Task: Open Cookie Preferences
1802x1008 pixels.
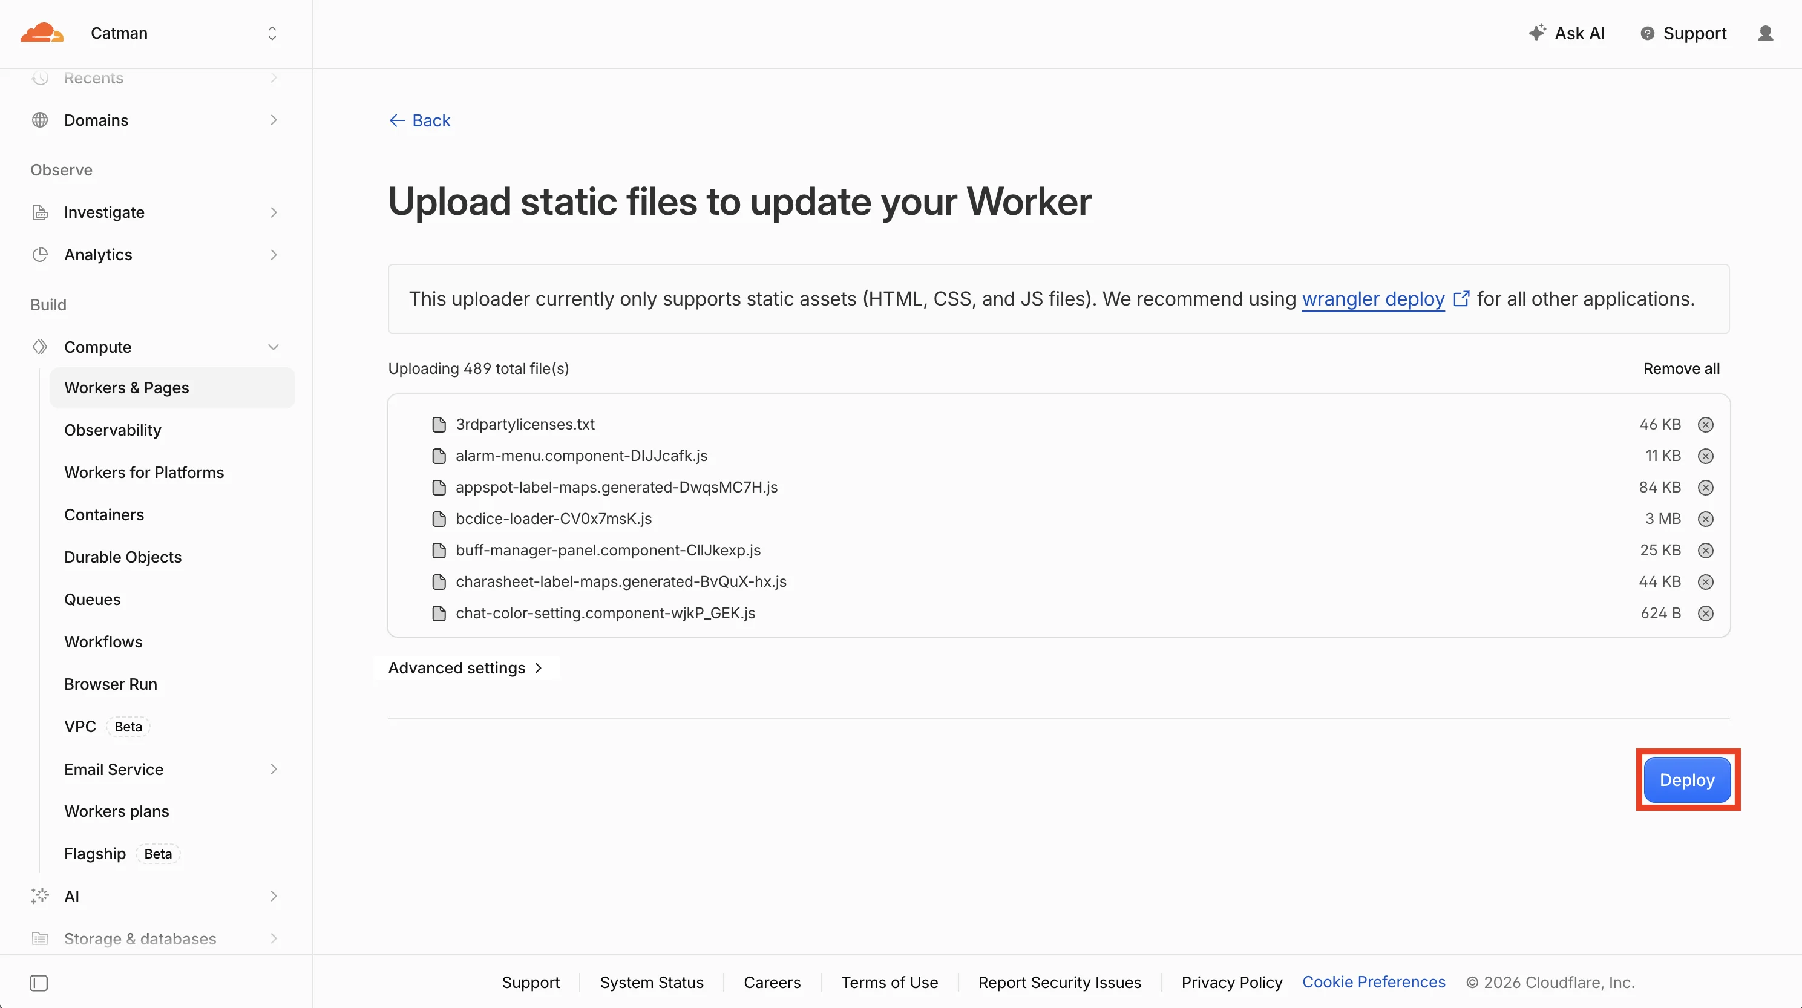Action: click(x=1373, y=982)
